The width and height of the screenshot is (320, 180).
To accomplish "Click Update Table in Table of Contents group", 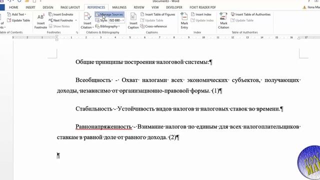I will (18, 20).
